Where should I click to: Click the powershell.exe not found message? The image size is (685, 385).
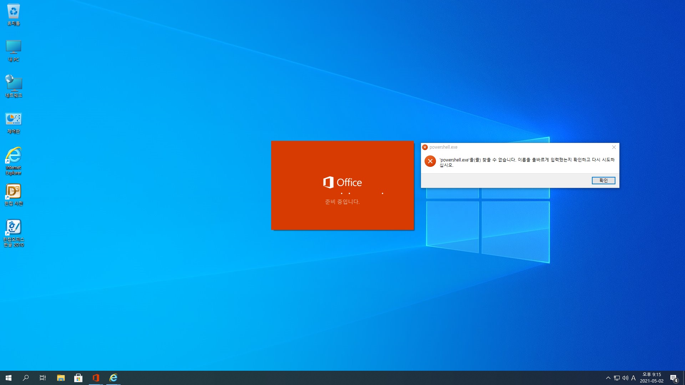click(x=527, y=162)
